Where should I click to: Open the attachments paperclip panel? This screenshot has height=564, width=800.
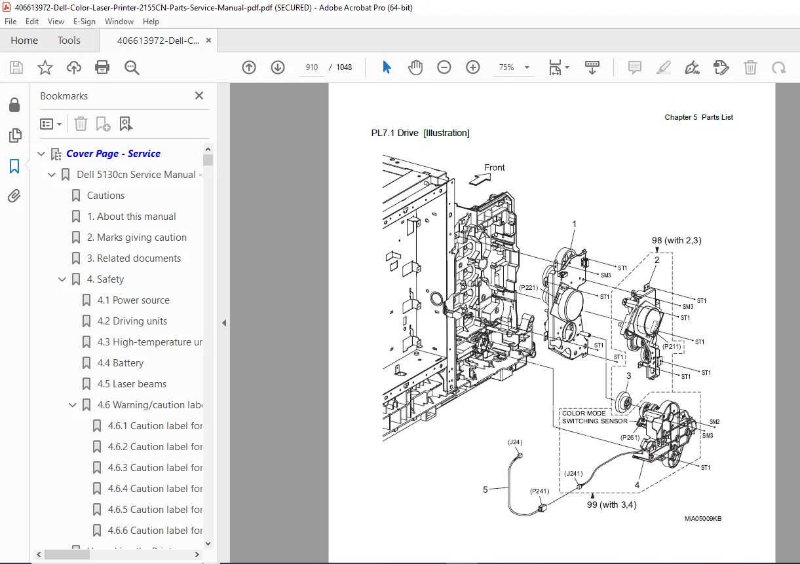click(x=14, y=196)
